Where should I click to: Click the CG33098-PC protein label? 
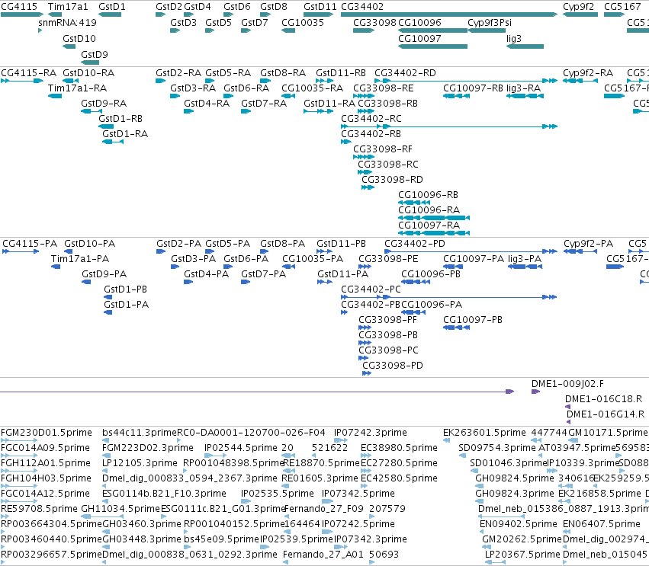(388, 350)
